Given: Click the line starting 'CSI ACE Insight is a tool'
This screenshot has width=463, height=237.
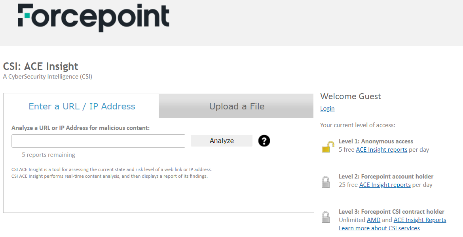Looking at the screenshot, I should click(112, 169).
